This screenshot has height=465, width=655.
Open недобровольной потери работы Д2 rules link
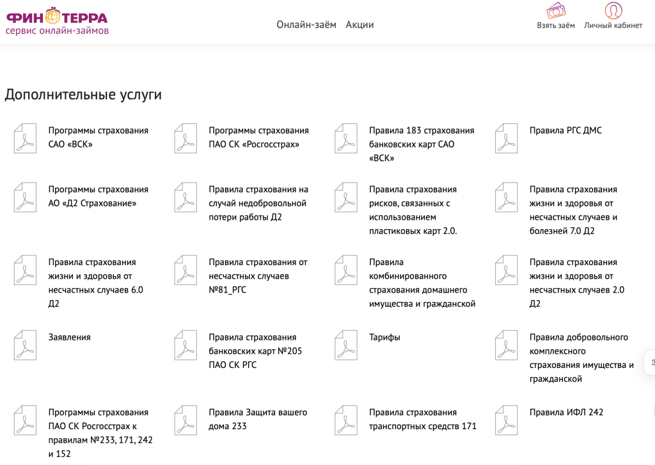258,203
